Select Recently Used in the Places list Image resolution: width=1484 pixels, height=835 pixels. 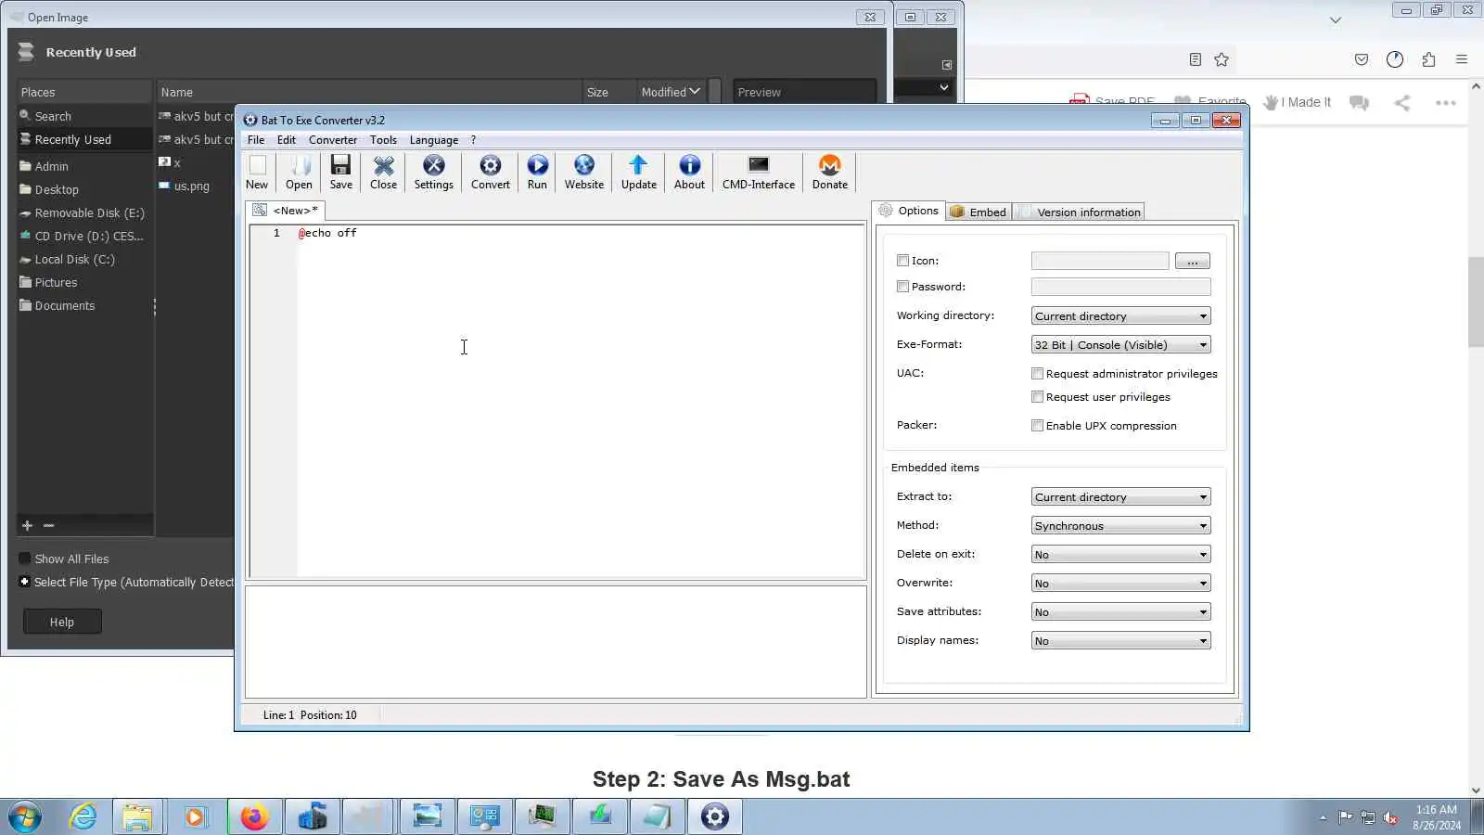(x=84, y=139)
